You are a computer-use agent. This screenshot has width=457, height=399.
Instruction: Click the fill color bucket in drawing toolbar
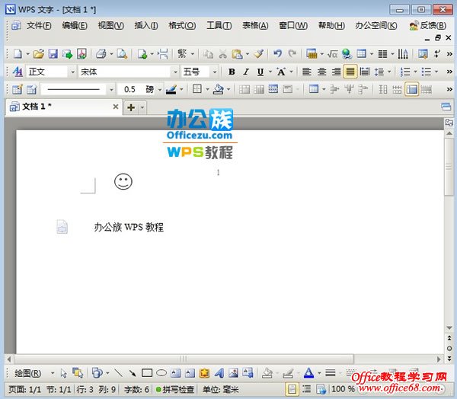click(267, 373)
